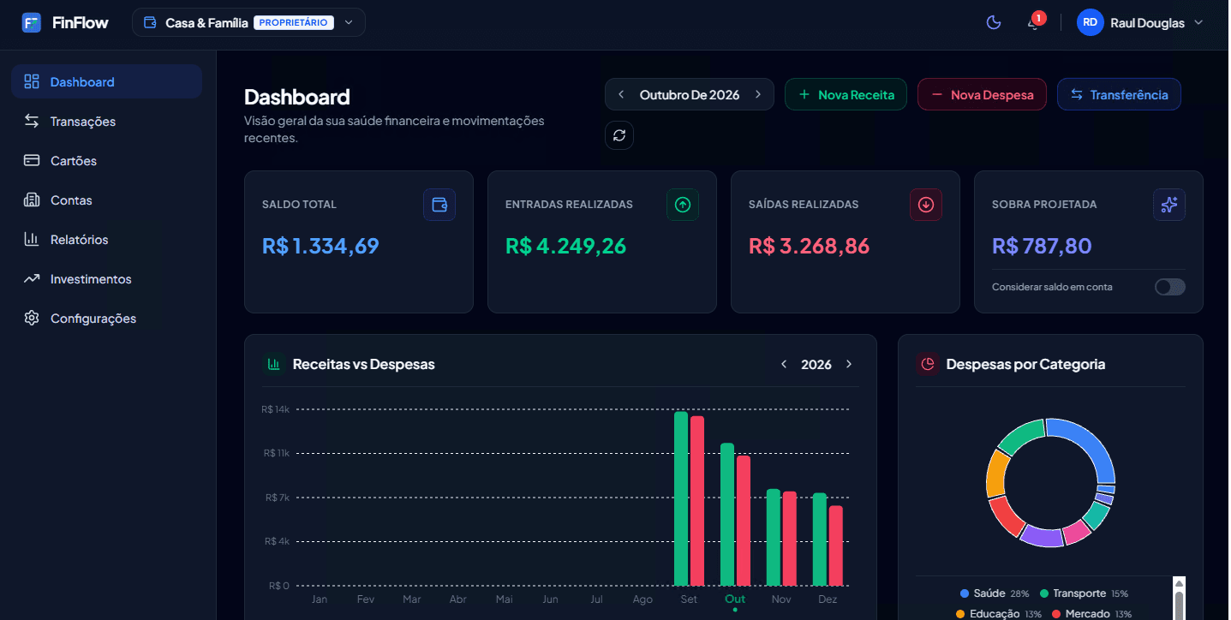Enable Considerar saldo em conta switch

(x=1170, y=287)
